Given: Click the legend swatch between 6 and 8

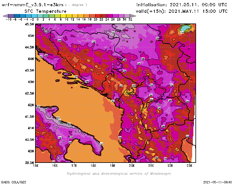Looking at the screenshot, I should pyautogui.click(x=57, y=16).
